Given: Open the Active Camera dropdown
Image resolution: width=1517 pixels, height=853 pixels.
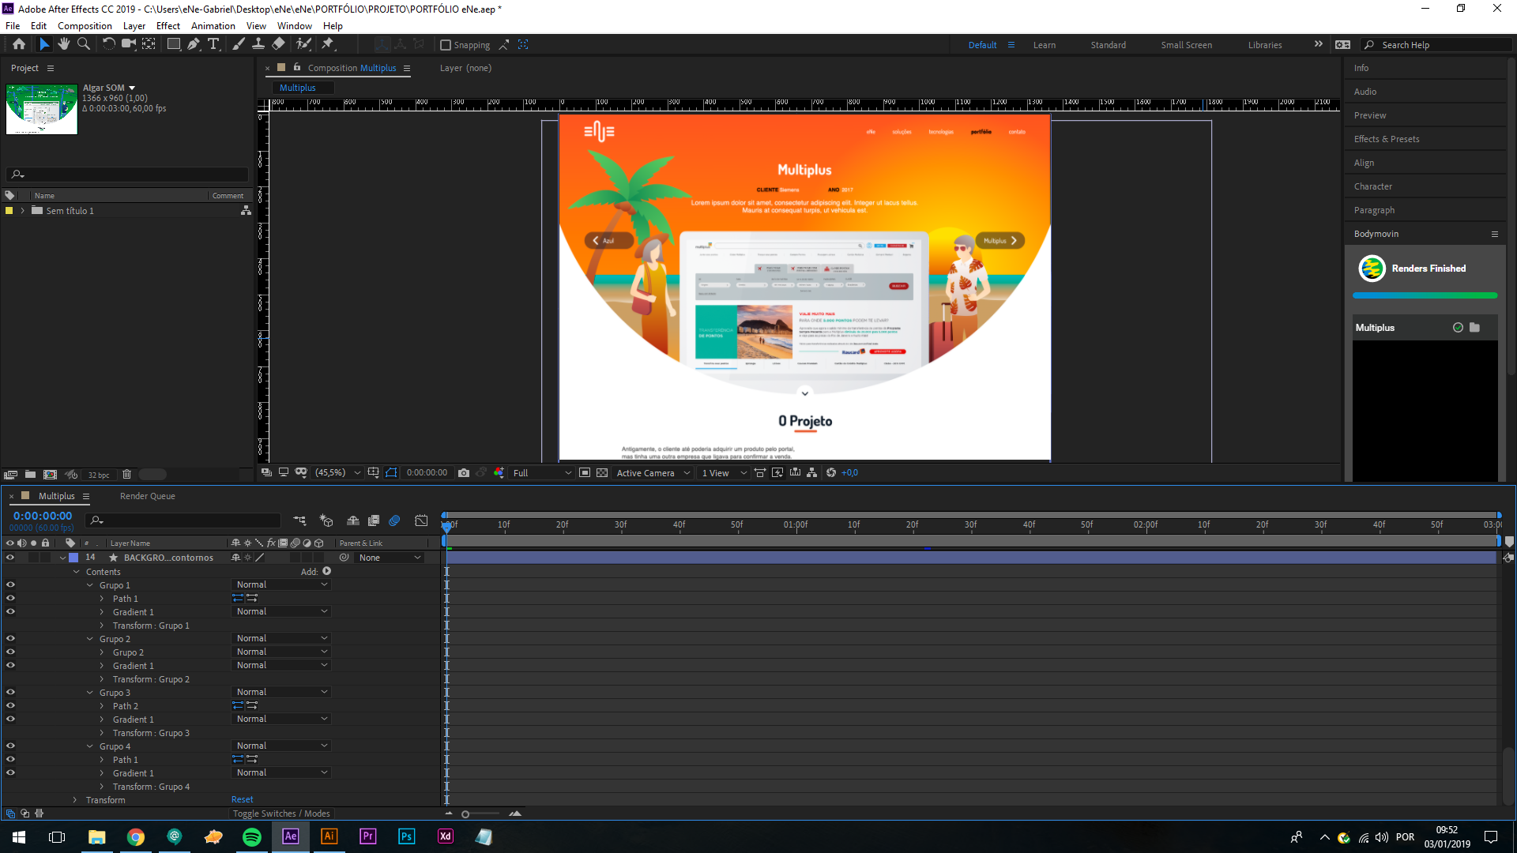Looking at the screenshot, I should (653, 473).
